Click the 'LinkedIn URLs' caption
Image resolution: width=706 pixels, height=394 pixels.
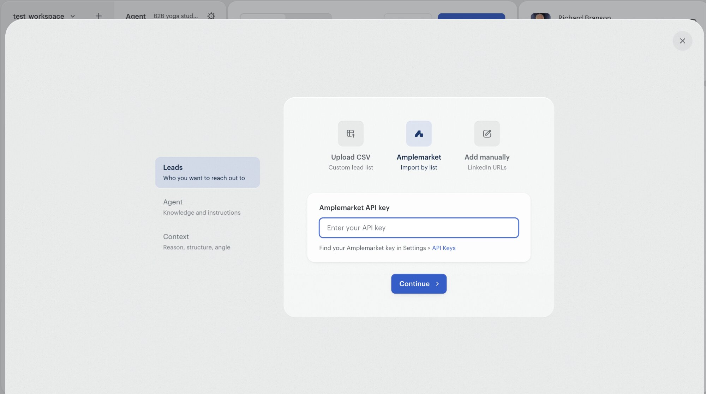tap(487, 167)
